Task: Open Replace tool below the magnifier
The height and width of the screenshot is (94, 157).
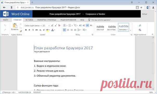Action: [140, 30]
